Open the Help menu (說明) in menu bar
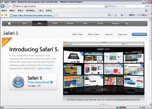Image resolution: width=152 pixels, height=109 pixels. [49, 11]
